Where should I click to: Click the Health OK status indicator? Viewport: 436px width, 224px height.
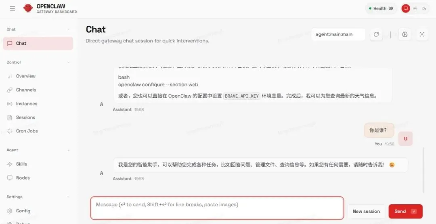tap(381, 8)
